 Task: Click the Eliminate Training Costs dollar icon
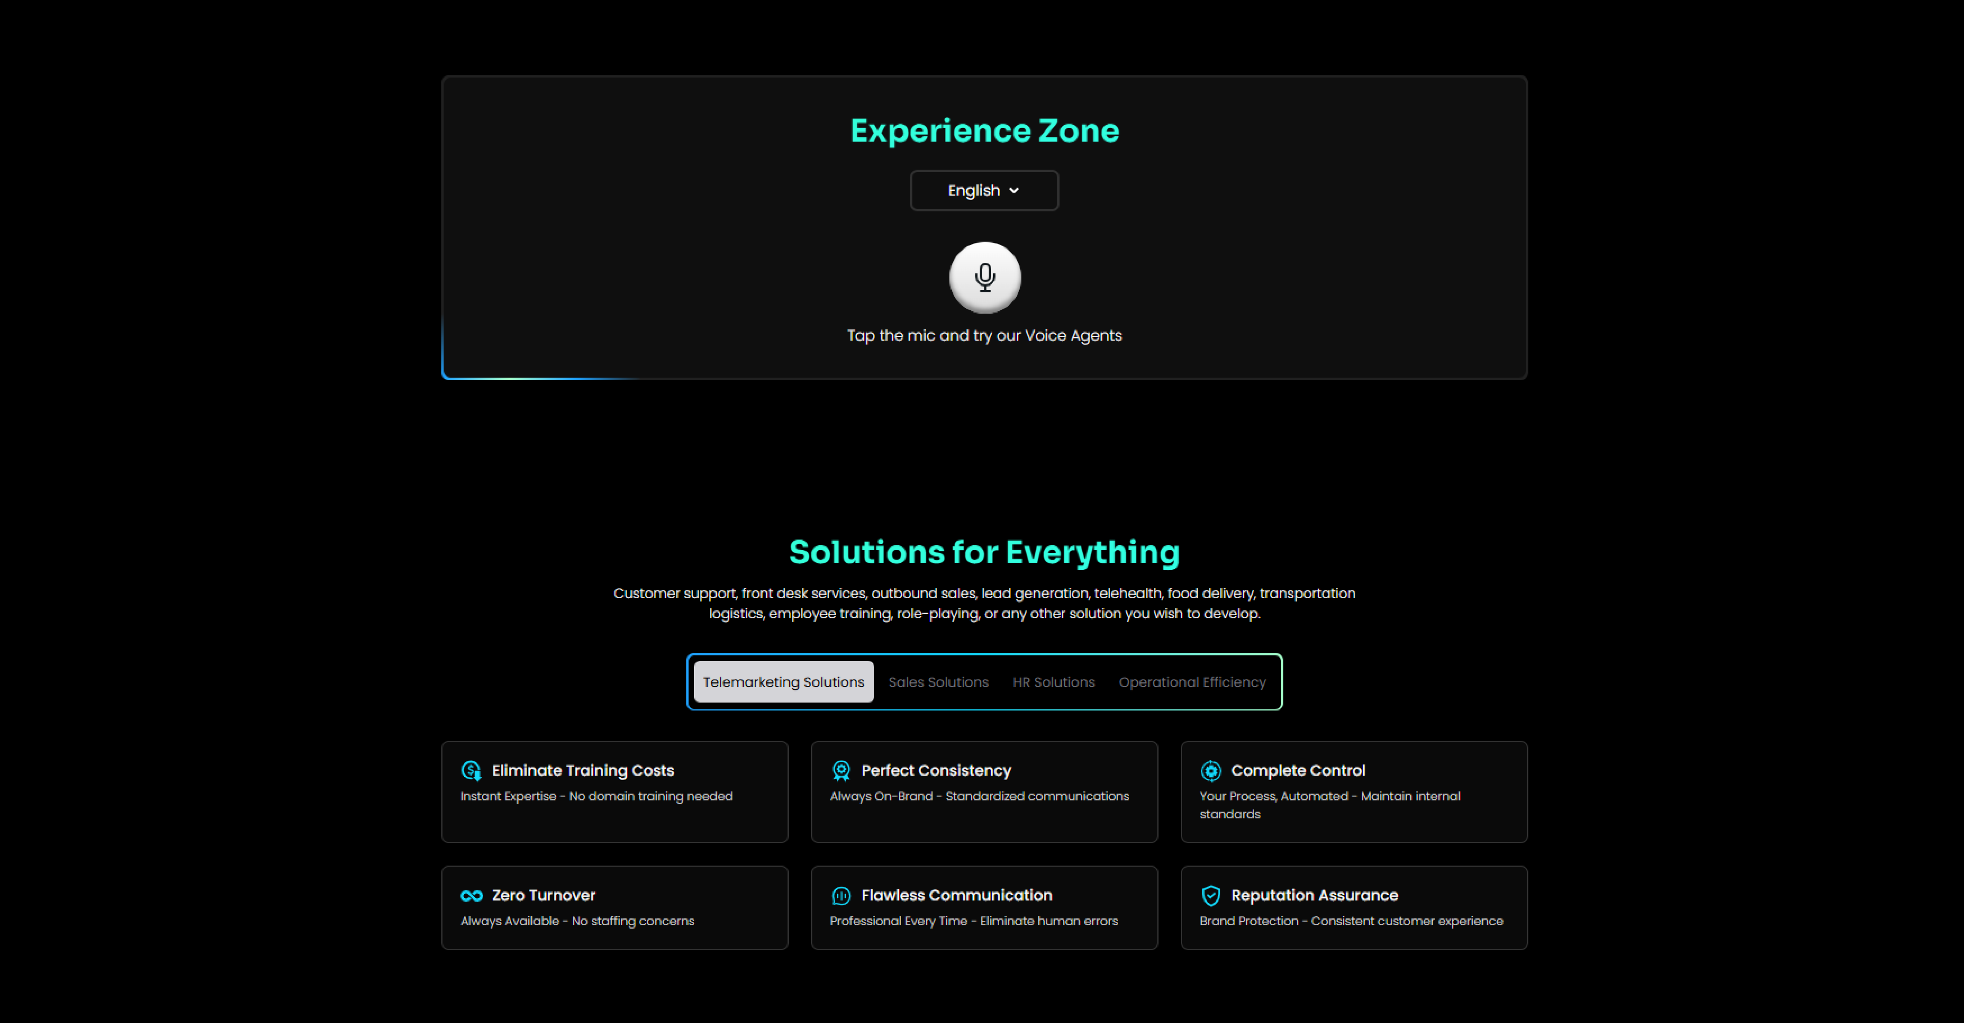[x=471, y=771]
